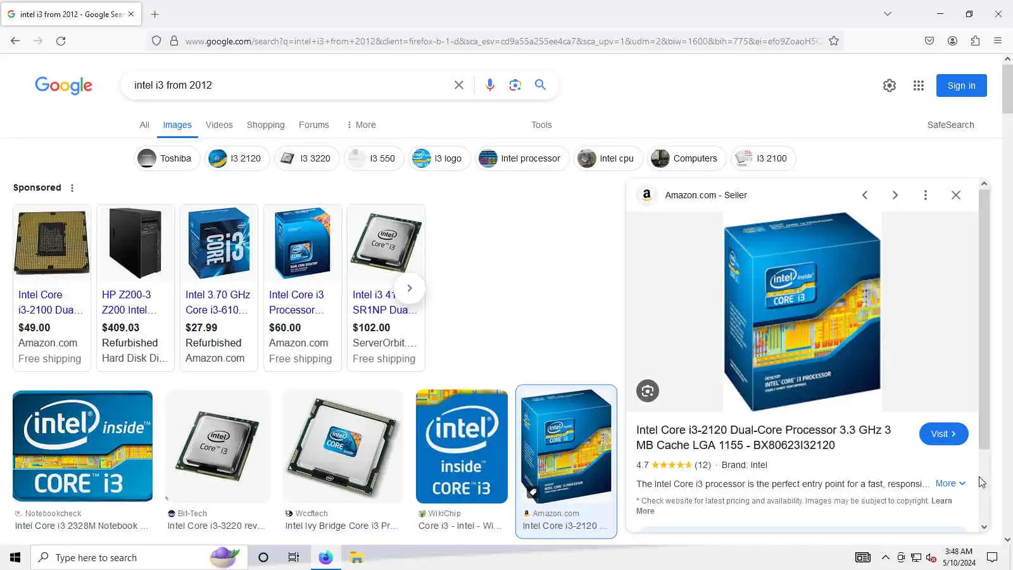Filter results by Intel cpu chip
Image resolution: width=1013 pixels, height=570 pixels.
point(608,158)
